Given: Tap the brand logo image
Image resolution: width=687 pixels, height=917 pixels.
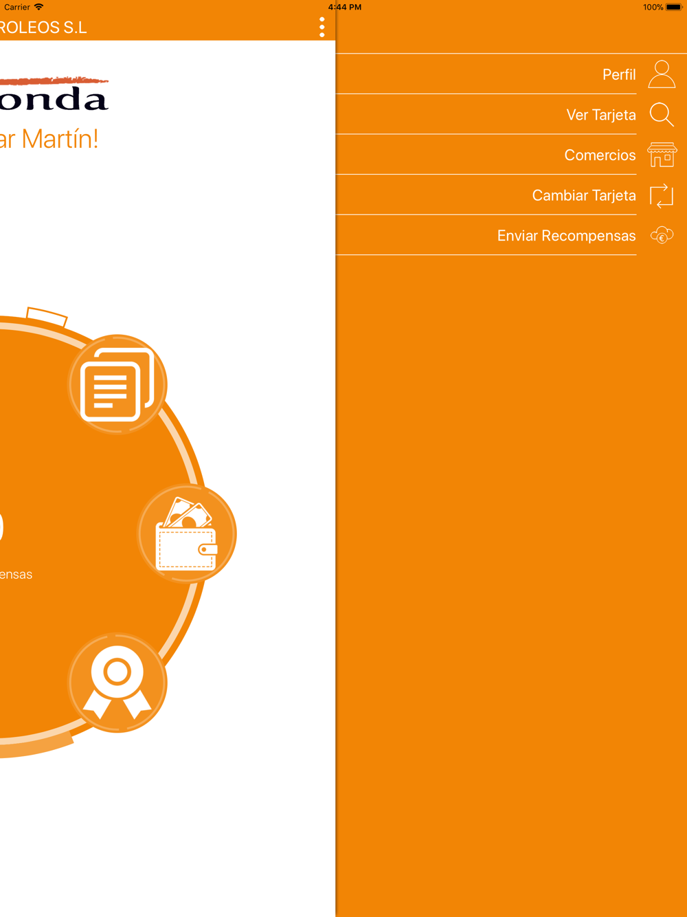Looking at the screenshot, I should coord(54,94).
